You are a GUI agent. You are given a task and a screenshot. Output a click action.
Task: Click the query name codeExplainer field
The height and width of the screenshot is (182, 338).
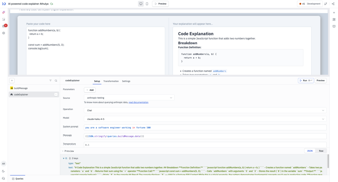(72, 81)
